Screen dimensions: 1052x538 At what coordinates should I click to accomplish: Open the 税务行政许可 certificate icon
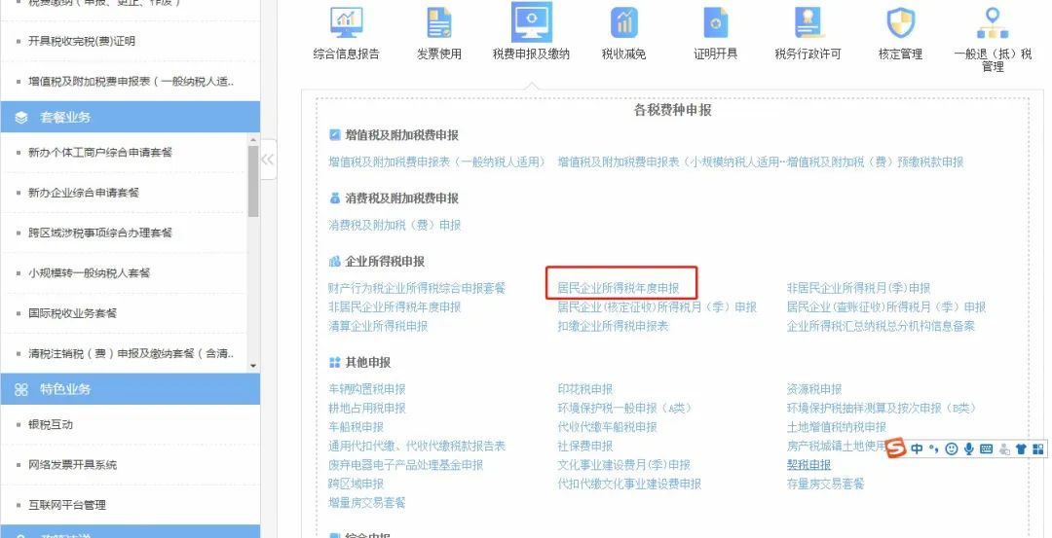(808, 22)
